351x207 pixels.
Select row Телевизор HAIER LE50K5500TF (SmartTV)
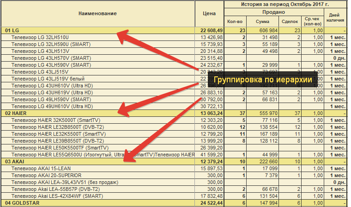174,148
